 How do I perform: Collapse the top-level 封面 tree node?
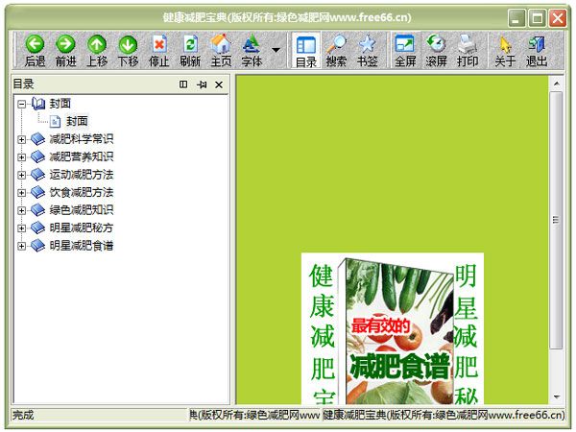pos(22,105)
